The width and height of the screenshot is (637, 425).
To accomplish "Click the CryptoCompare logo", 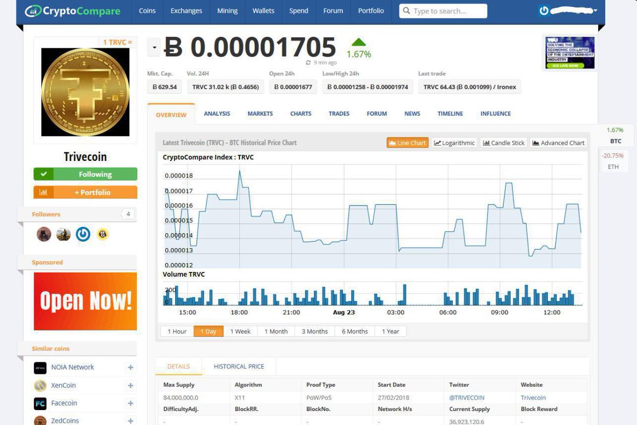I will point(73,11).
